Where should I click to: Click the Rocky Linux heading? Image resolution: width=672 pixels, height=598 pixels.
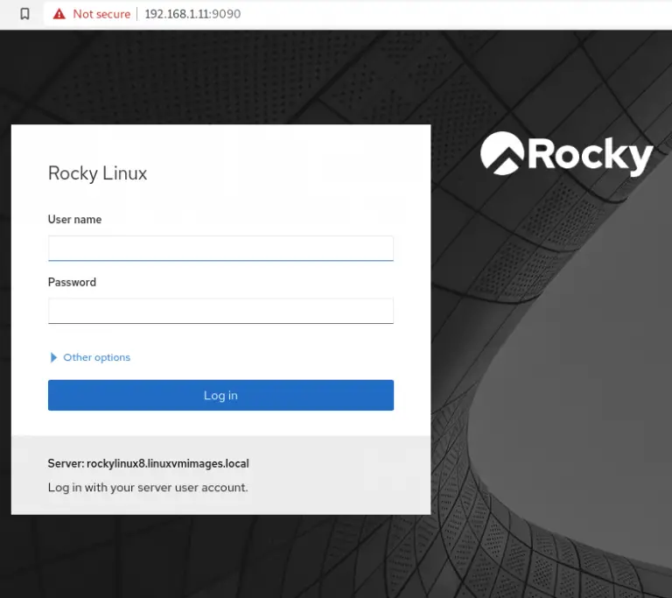97,173
